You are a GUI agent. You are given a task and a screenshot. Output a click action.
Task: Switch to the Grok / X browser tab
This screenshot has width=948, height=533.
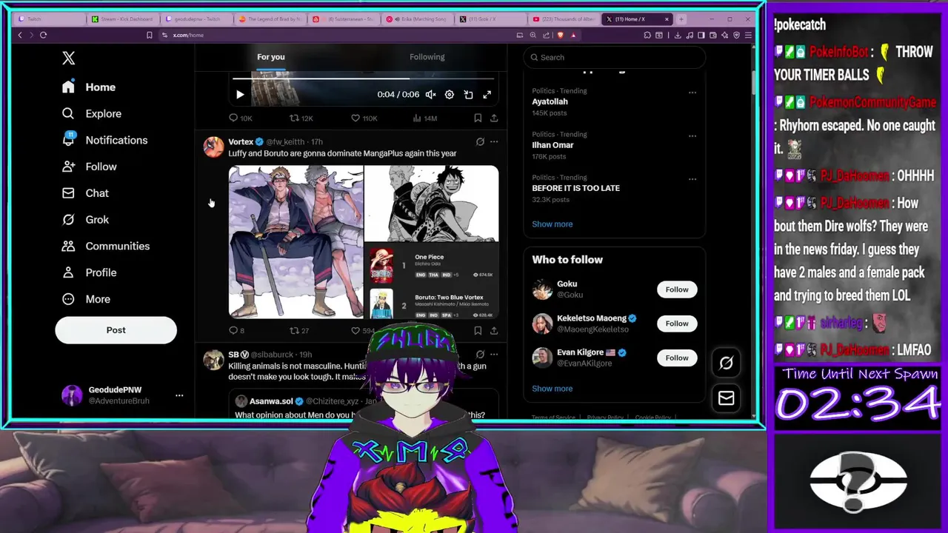coord(489,19)
